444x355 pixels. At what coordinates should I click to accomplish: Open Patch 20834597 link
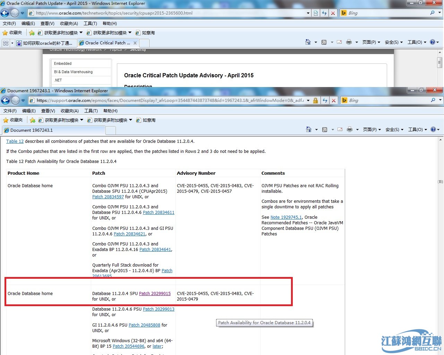point(108,197)
